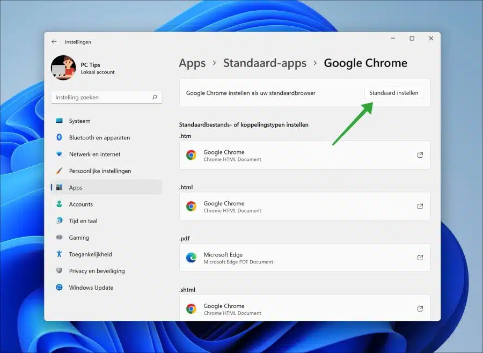The width and height of the screenshot is (483, 353).
Task: Click the back arrow next to Instellingen
Action: 54,42
